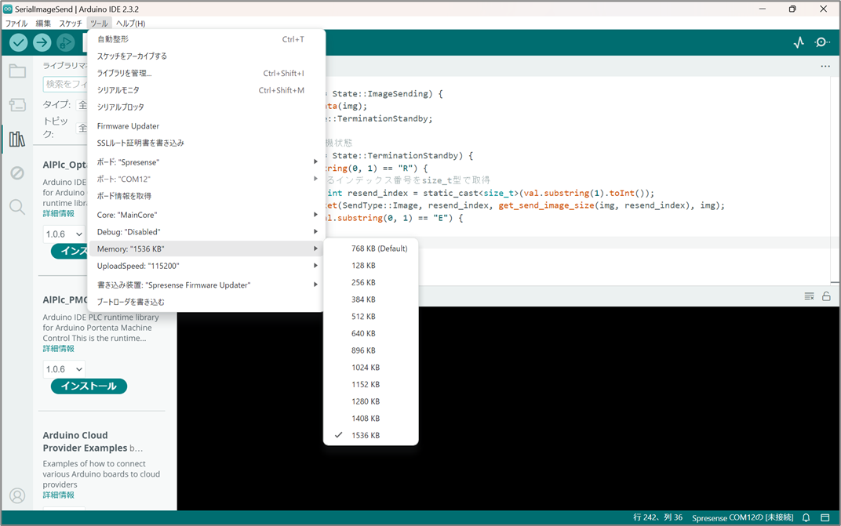Image resolution: width=841 pixels, height=526 pixels.
Task: Open the 1.0.6 version dropdown for AlPlc_PMC
Action: [x=64, y=368]
